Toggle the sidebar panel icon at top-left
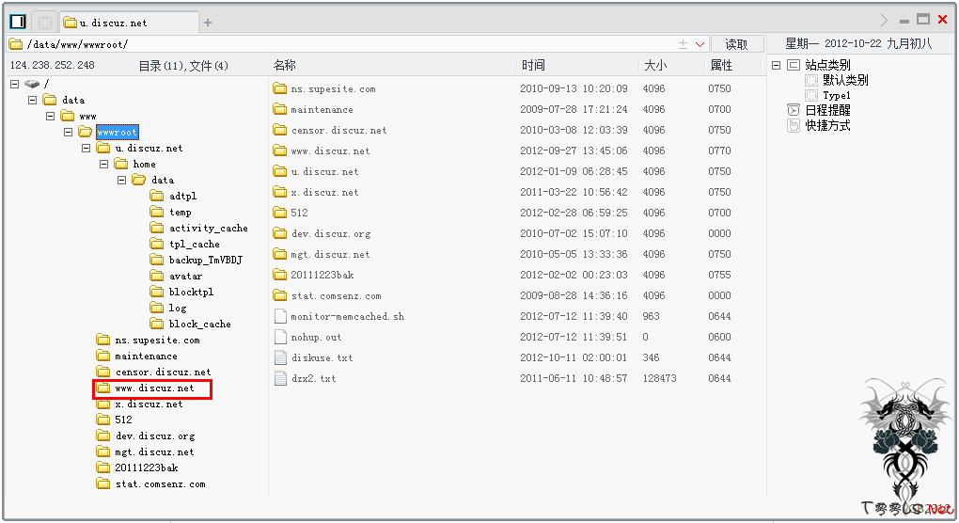 coord(19,22)
